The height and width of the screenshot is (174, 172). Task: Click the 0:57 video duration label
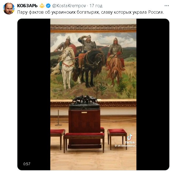27,164
